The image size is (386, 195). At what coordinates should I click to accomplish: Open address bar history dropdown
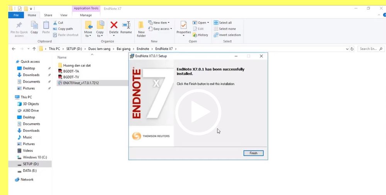(347, 49)
